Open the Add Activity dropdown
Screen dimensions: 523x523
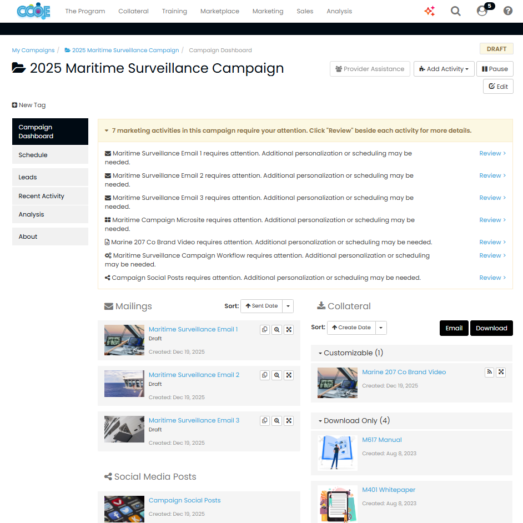444,69
